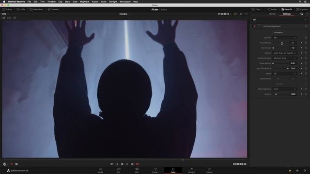
Task: Toggle the OpenFX panel
Action: point(287,9)
